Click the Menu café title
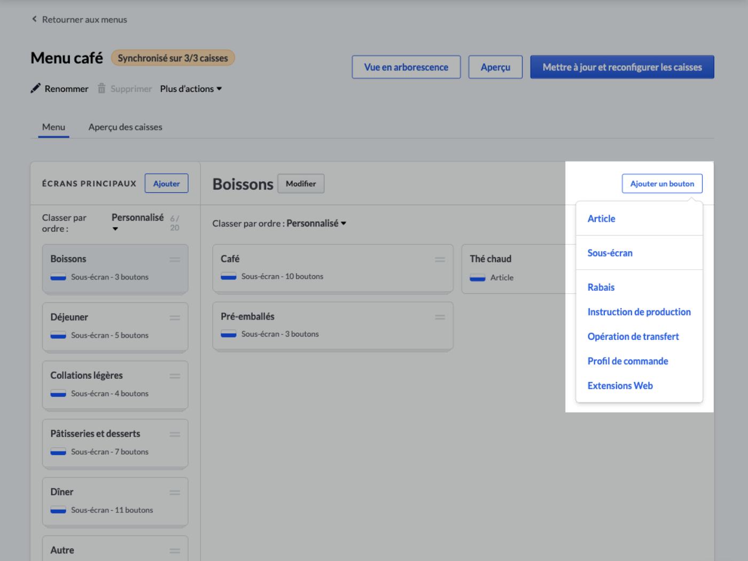Viewport: 748px width, 561px height. [67, 58]
